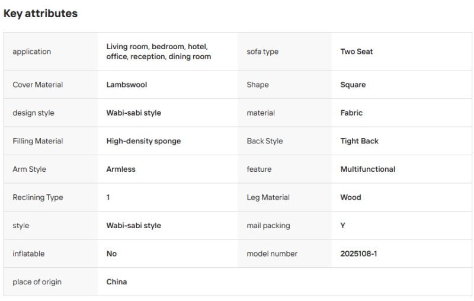This screenshot has width=474, height=301.
Task: Select the Tight Back value
Action: (360, 141)
